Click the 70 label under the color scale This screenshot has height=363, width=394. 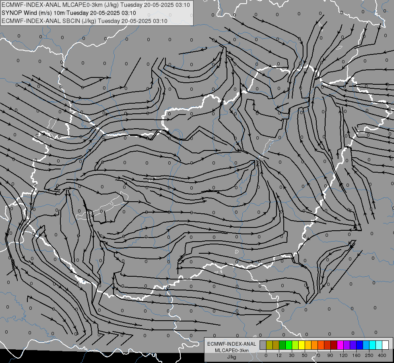(318, 355)
